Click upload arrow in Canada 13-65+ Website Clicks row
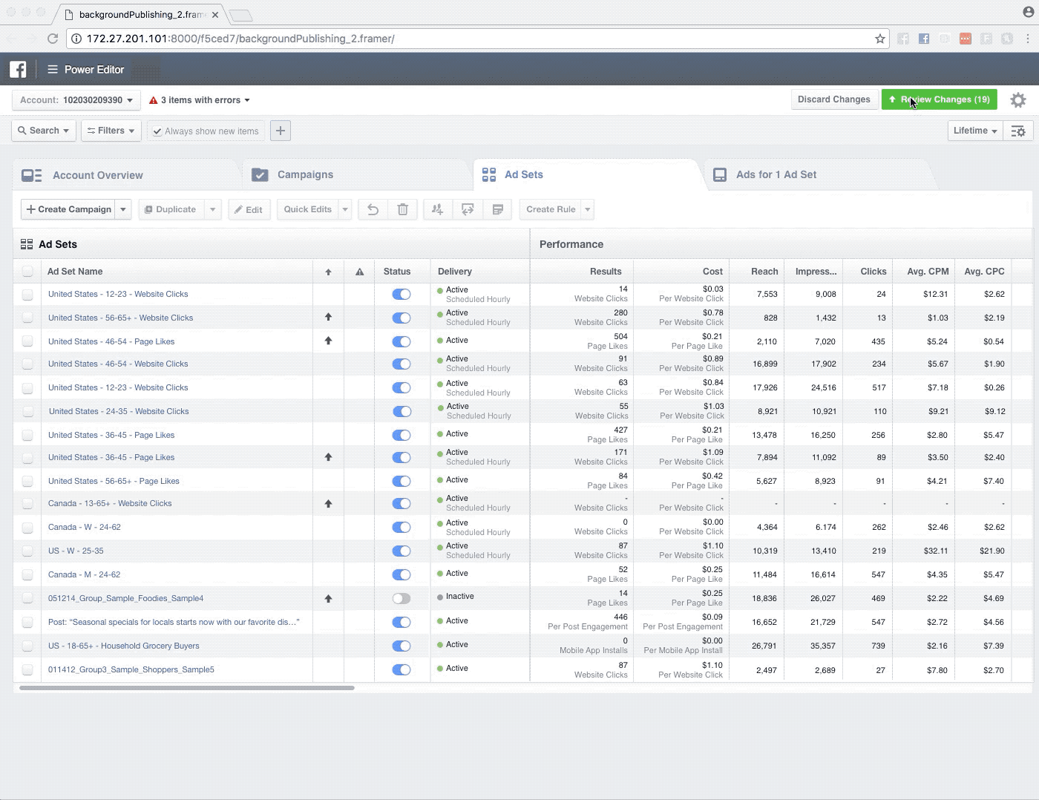 (x=328, y=503)
